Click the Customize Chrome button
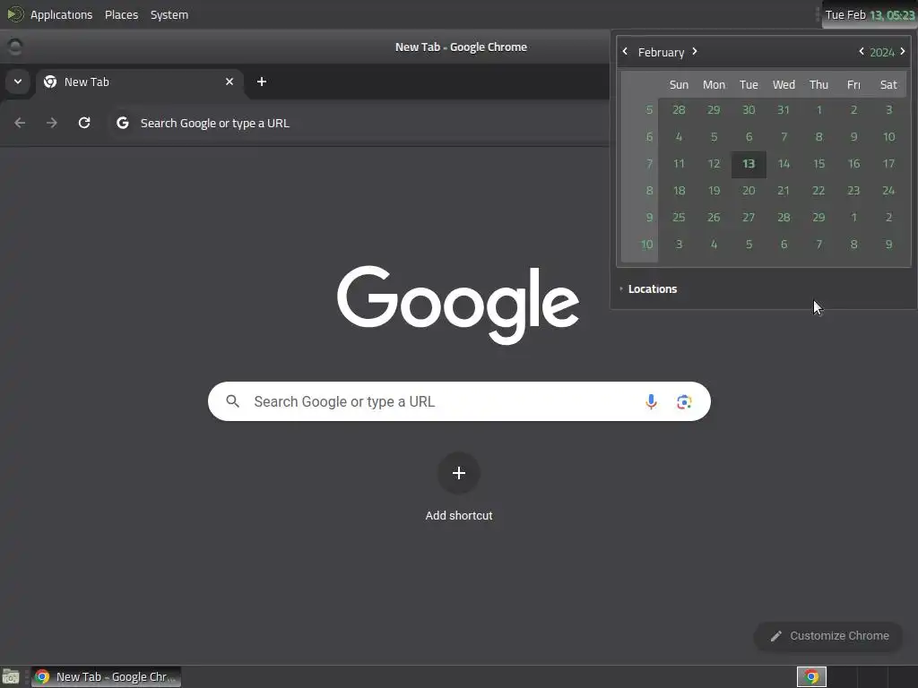The width and height of the screenshot is (918, 688). coord(829,636)
